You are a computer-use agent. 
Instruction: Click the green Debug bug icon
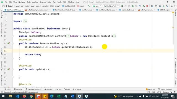[x=133, y=6]
